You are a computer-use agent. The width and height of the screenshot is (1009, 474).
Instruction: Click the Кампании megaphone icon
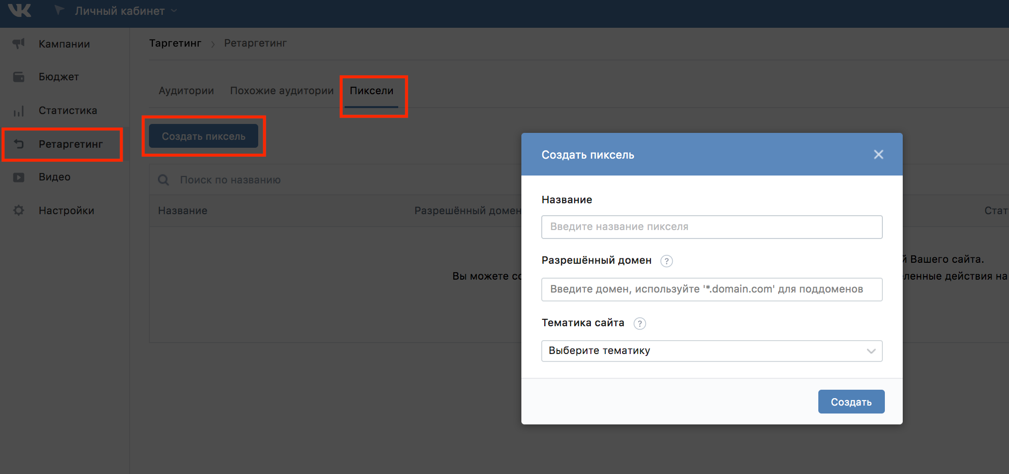[18, 44]
